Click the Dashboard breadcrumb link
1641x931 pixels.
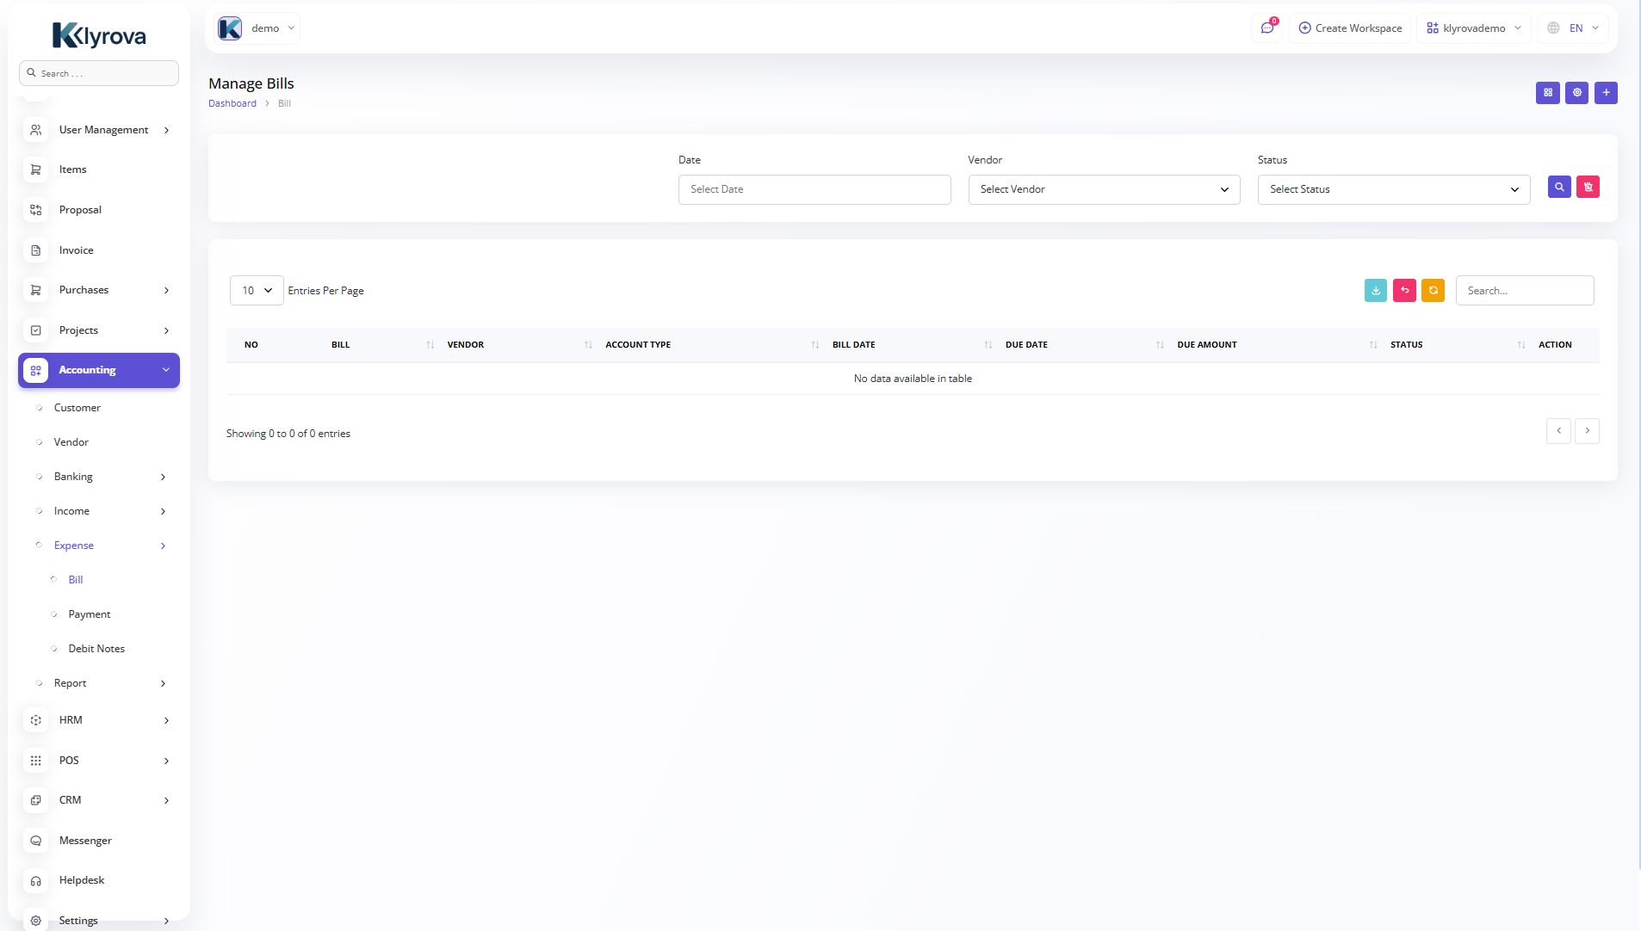(x=232, y=103)
